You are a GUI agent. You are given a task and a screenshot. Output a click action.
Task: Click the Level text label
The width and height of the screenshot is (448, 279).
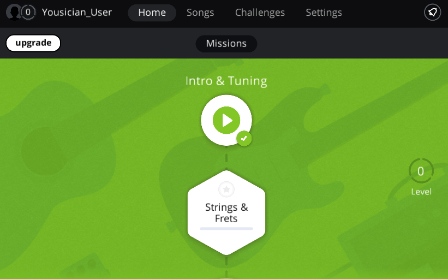click(x=421, y=192)
